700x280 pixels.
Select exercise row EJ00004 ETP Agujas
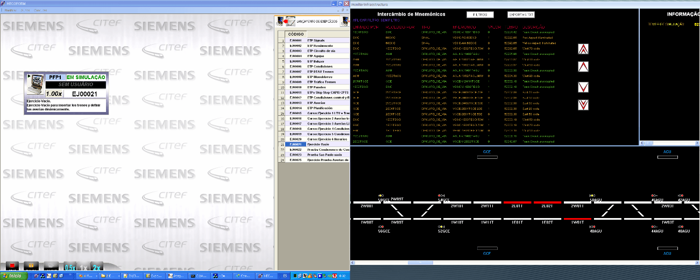tap(314, 56)
